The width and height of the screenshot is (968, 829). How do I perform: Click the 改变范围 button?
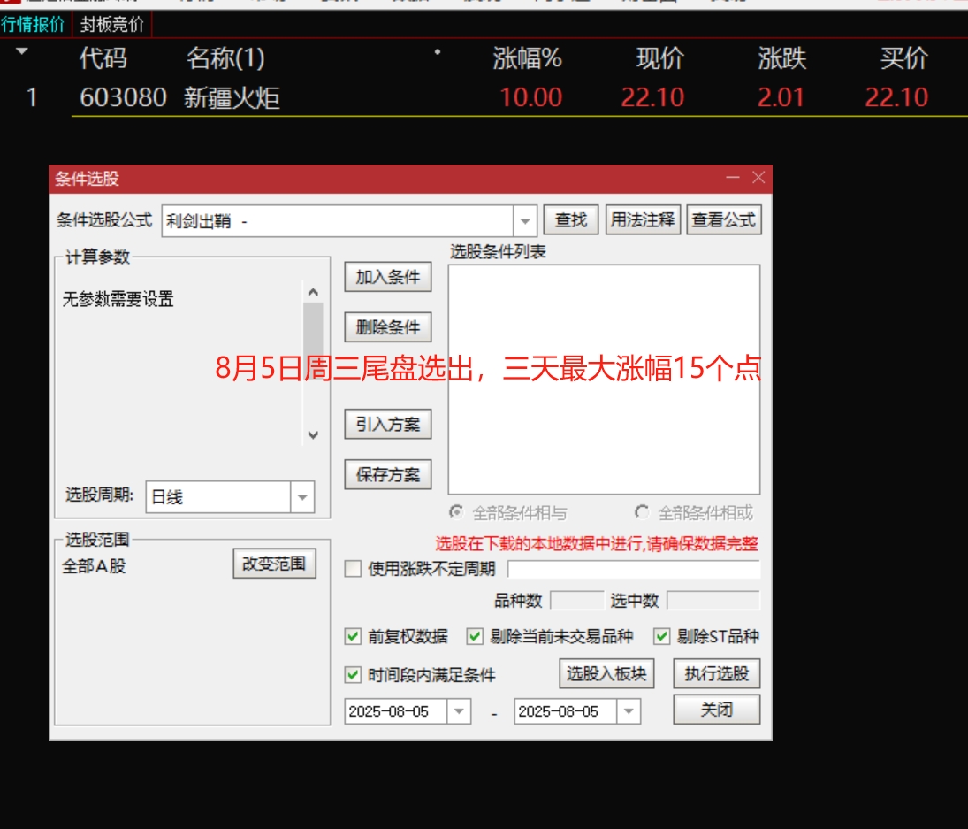point(274,564)
